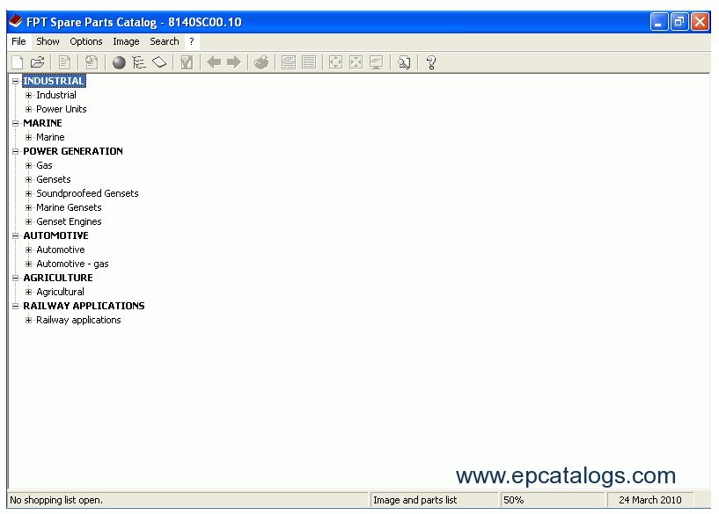719x514 pixels.
Task: Click the 'No shopping list open.' status text
Action: pyautogui.click(x=56, y=500)
